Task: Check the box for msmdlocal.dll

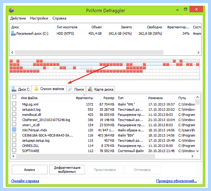Action: coord(14,114)
